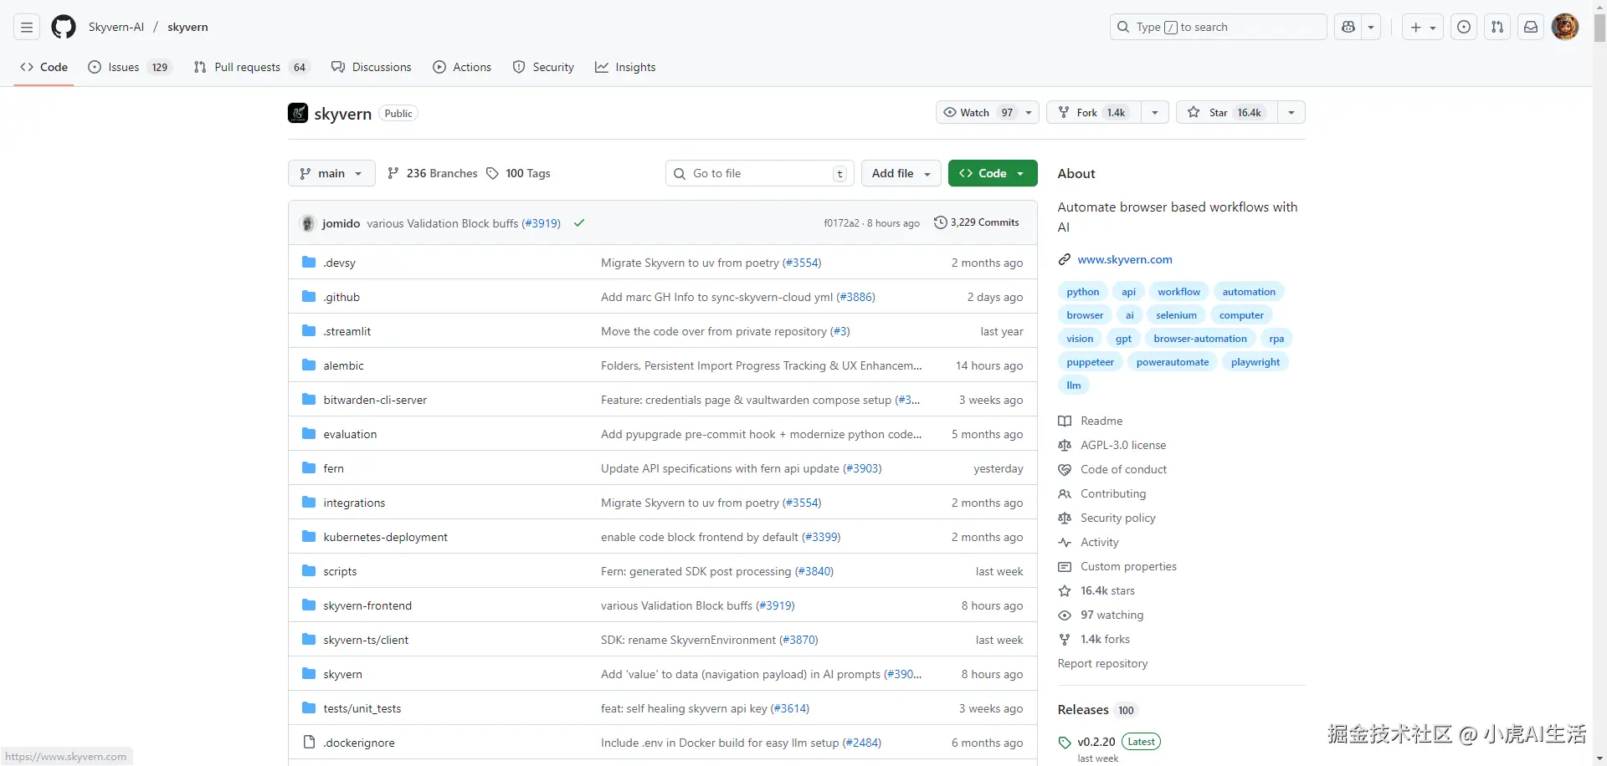Open the pull requests header icon
This screenshot has width=1607, height=766.
(x=1497, y=28)
